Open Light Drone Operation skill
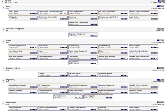 pyautogui.click(x=53, y=57)
